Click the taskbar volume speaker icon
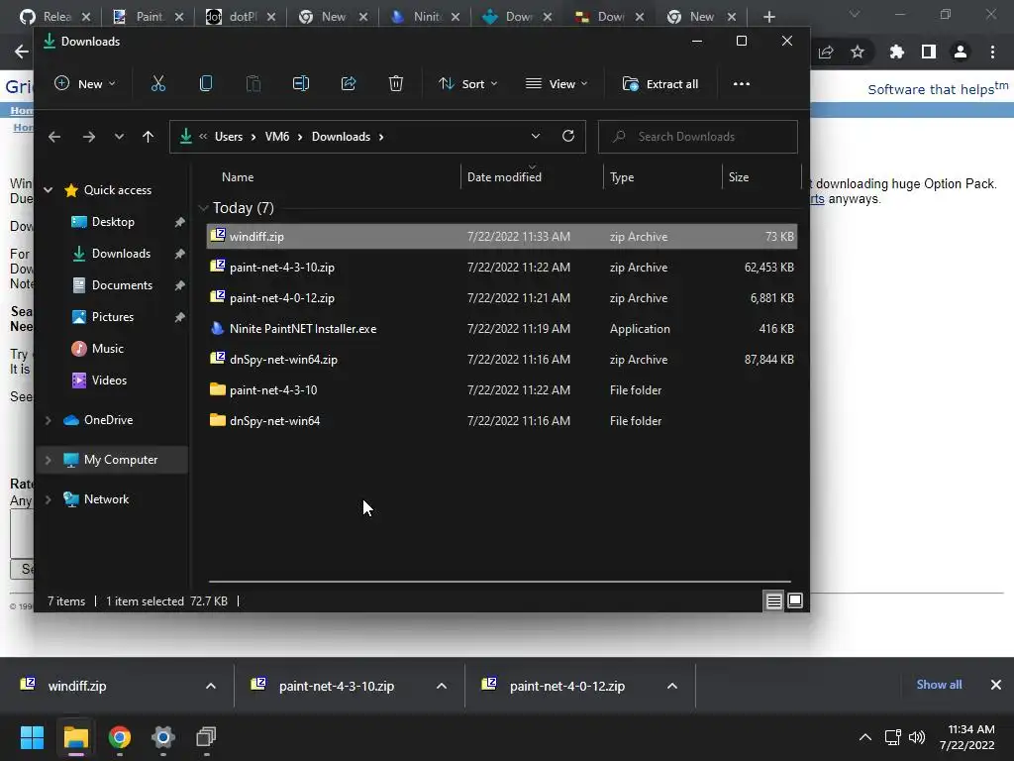 pyautogui.click(x=916, y=737)
